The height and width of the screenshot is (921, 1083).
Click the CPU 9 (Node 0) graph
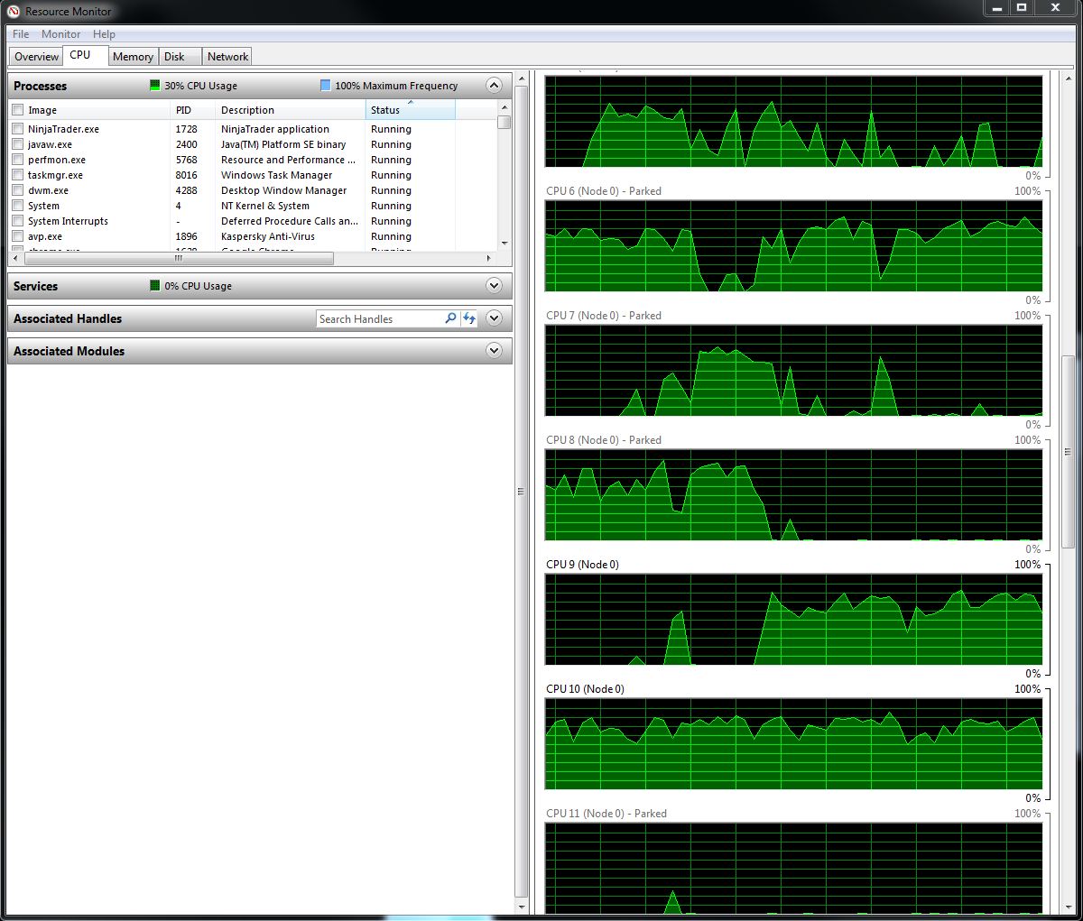pos(793,619)
